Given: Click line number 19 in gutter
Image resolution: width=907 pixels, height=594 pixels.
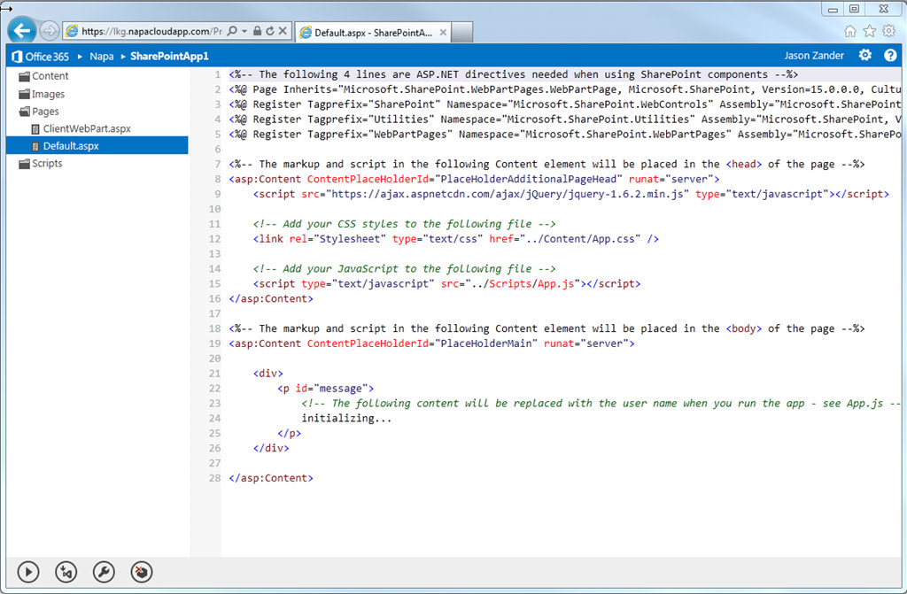Looking at the screenshot, I should click(214, 343).
